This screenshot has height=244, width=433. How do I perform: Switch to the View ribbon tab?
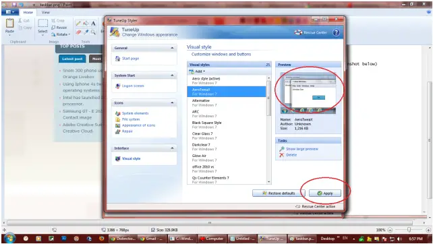45,12
